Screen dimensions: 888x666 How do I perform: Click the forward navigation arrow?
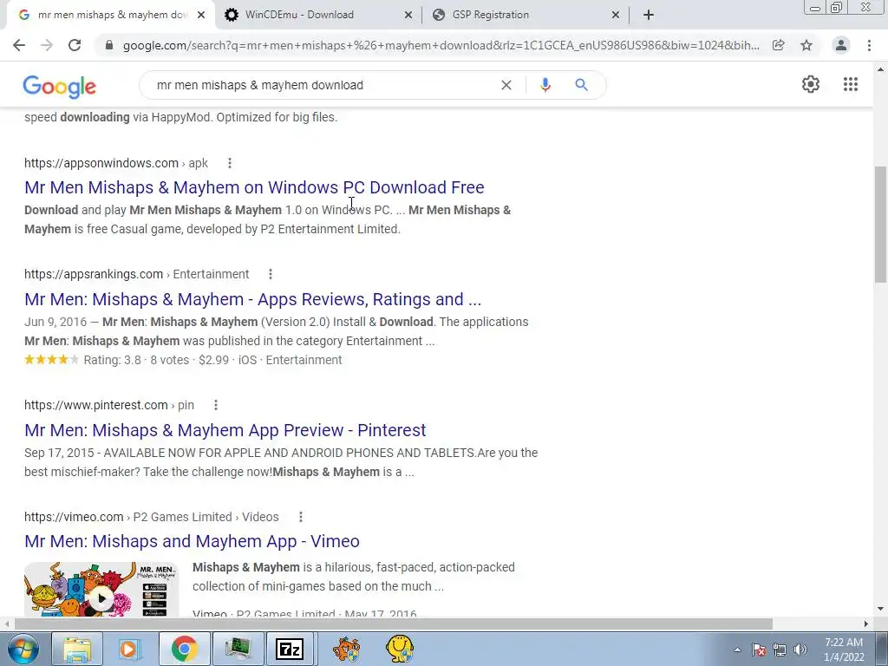click(47, 45)
